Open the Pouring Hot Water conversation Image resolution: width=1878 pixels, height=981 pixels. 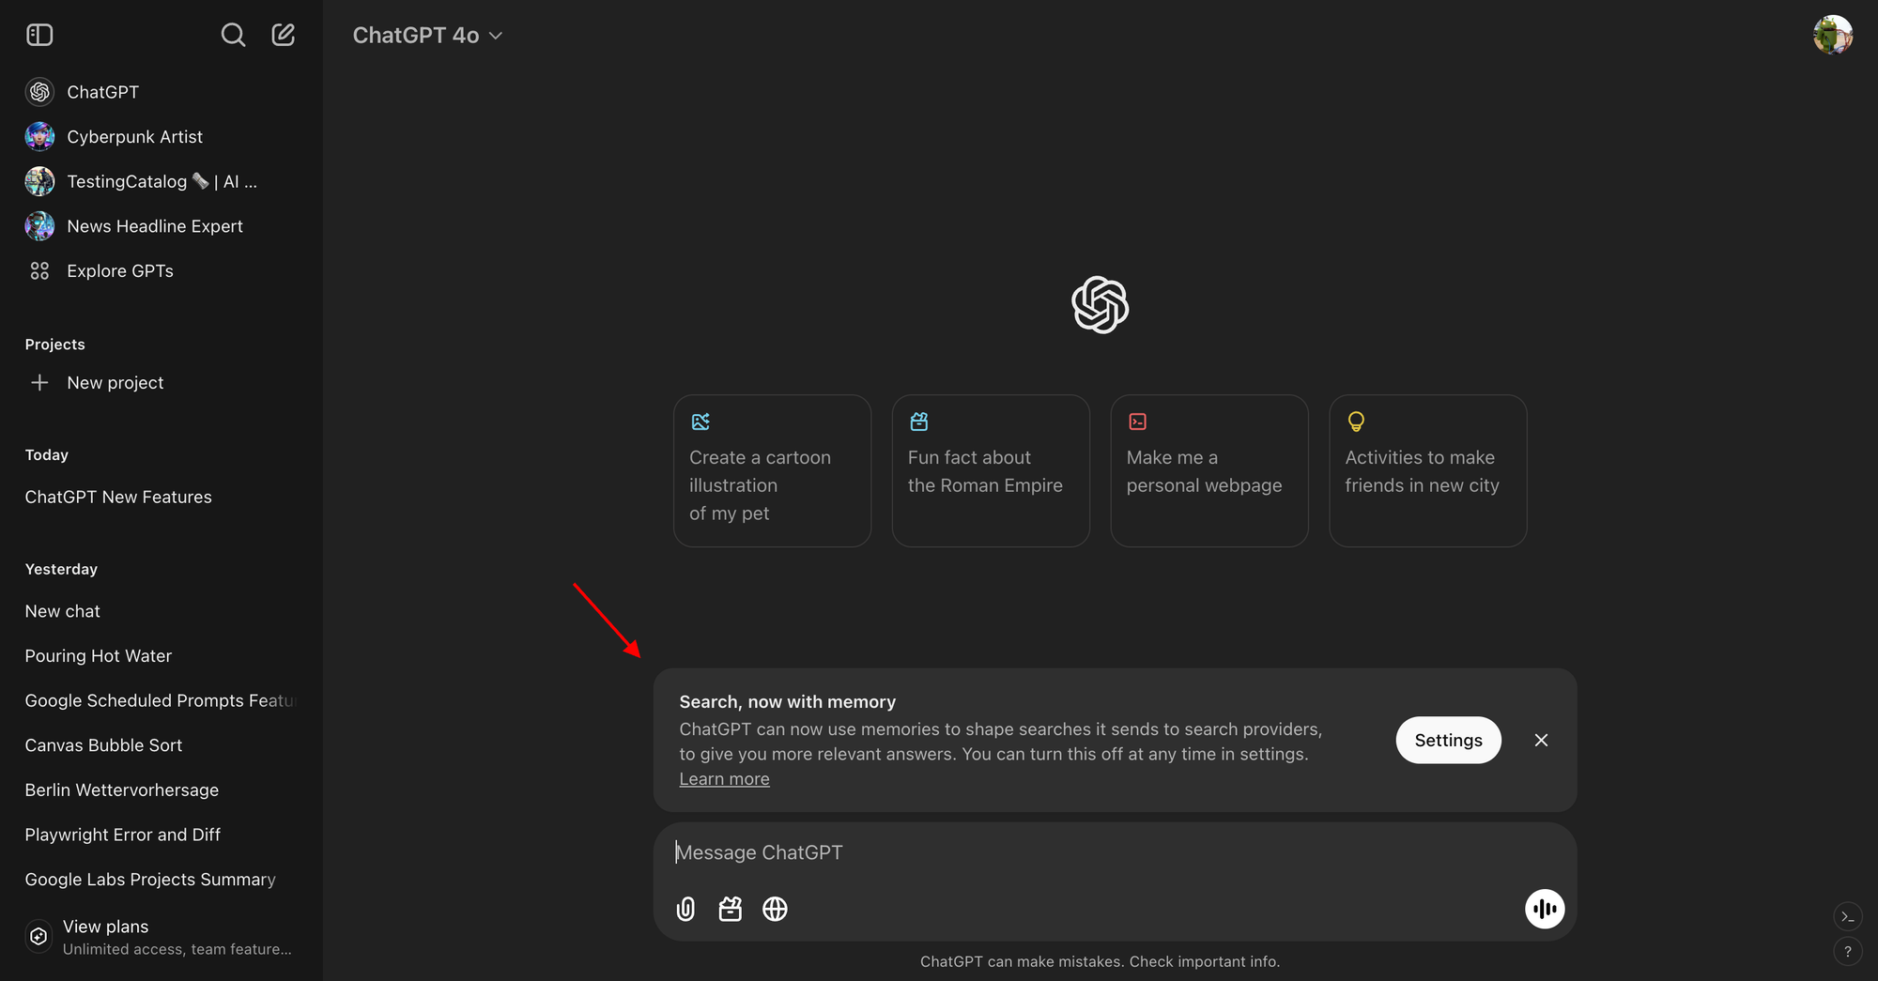pyautogui.click(x=98, y=655)
